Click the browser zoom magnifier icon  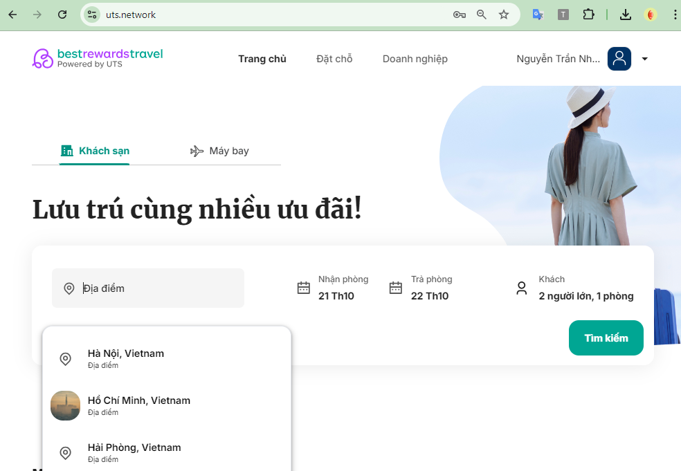[481, 15]
